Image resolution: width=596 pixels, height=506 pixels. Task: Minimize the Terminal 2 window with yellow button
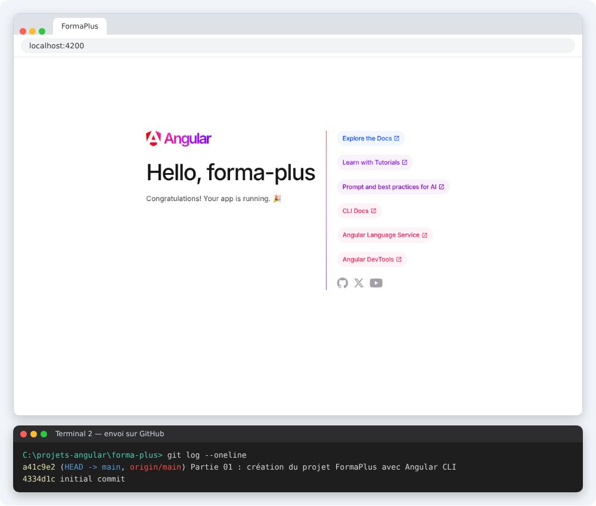pyautogui.click(x=33, y=434)
